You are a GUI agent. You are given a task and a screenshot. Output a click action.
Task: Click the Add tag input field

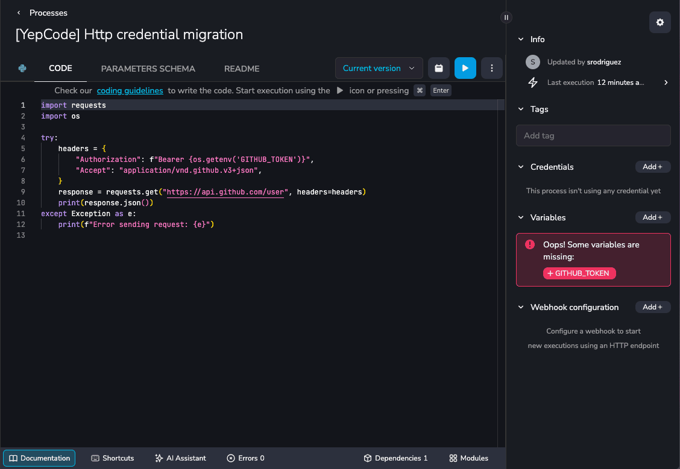click(593, 135)
